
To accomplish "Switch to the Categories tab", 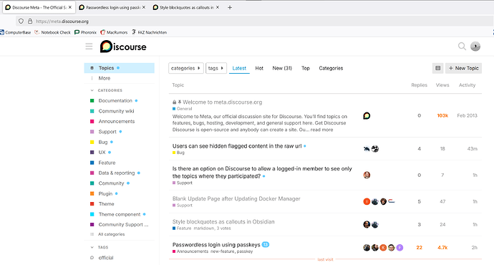I will tap(331, 68).
